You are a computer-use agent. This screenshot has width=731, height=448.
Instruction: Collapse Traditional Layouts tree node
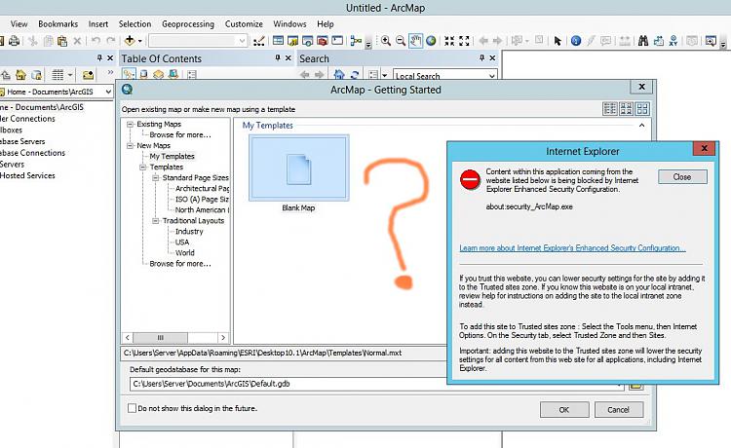point(156,221)
